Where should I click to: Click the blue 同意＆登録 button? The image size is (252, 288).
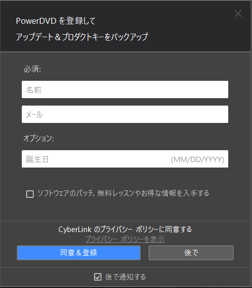[x=79, y=253]
